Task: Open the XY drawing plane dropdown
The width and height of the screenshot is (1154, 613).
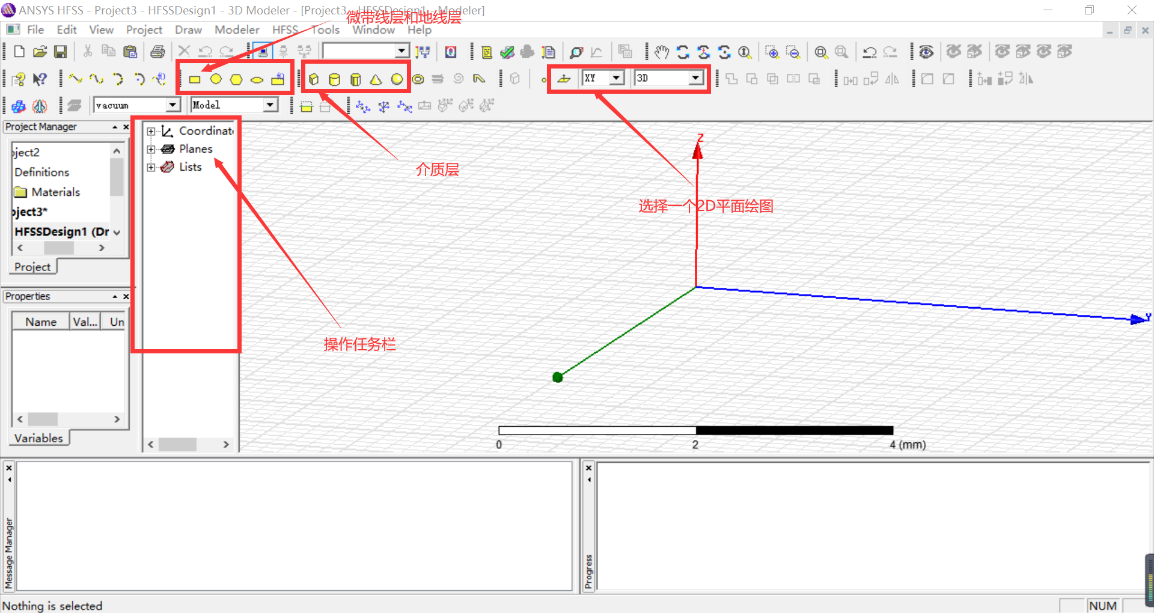Action: pos(617,78)
